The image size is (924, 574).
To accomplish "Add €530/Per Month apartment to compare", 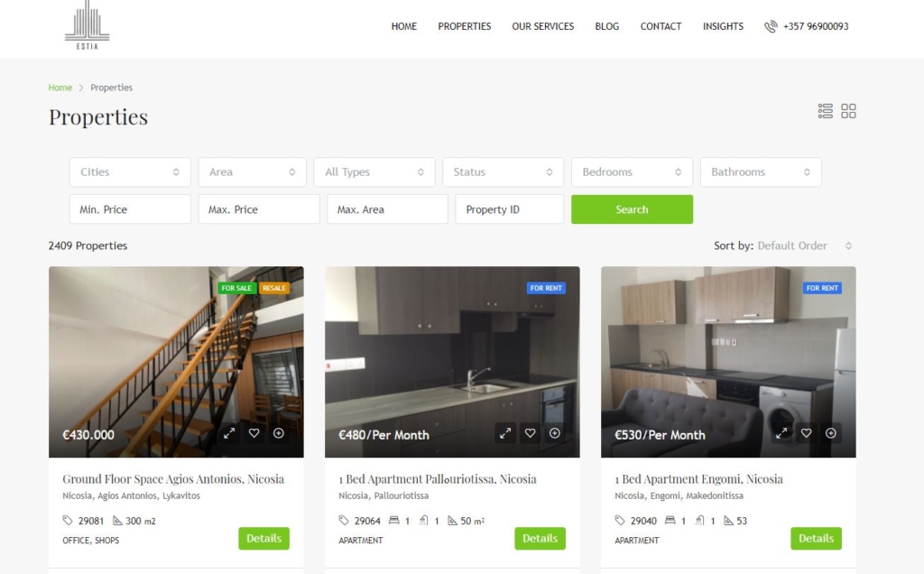I will [x=831, y=433].
